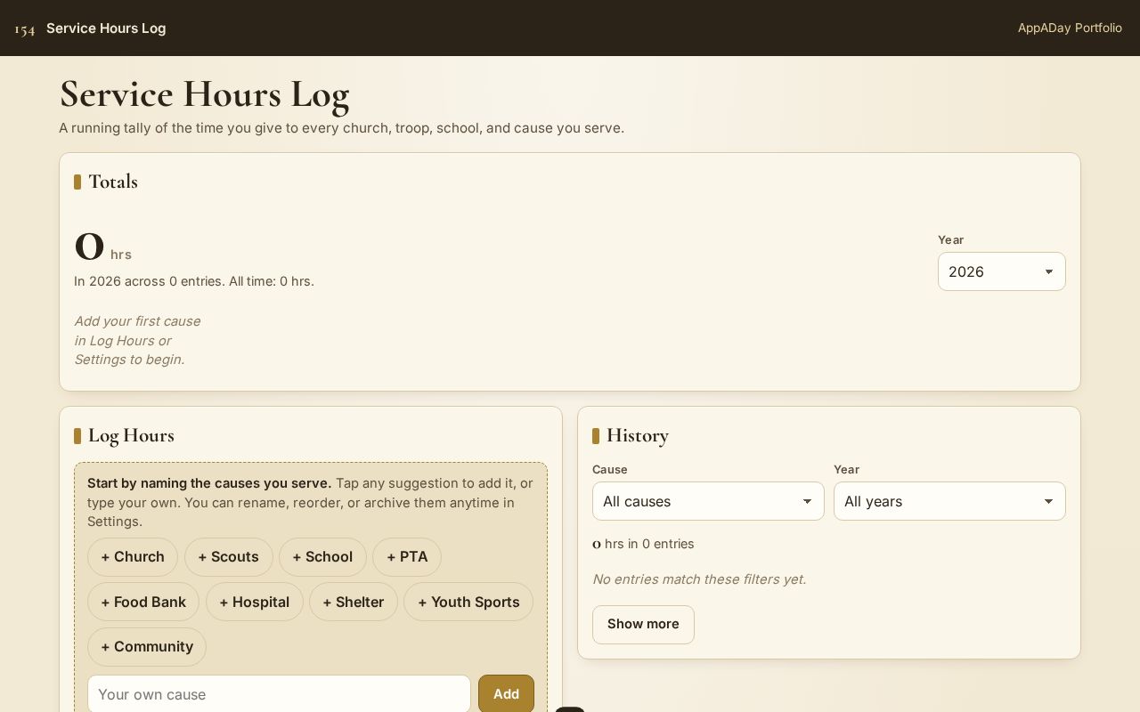Add the Scouts cause suggestion
This screenshot has height=712, width=1140.
click(x=229, y=557)
